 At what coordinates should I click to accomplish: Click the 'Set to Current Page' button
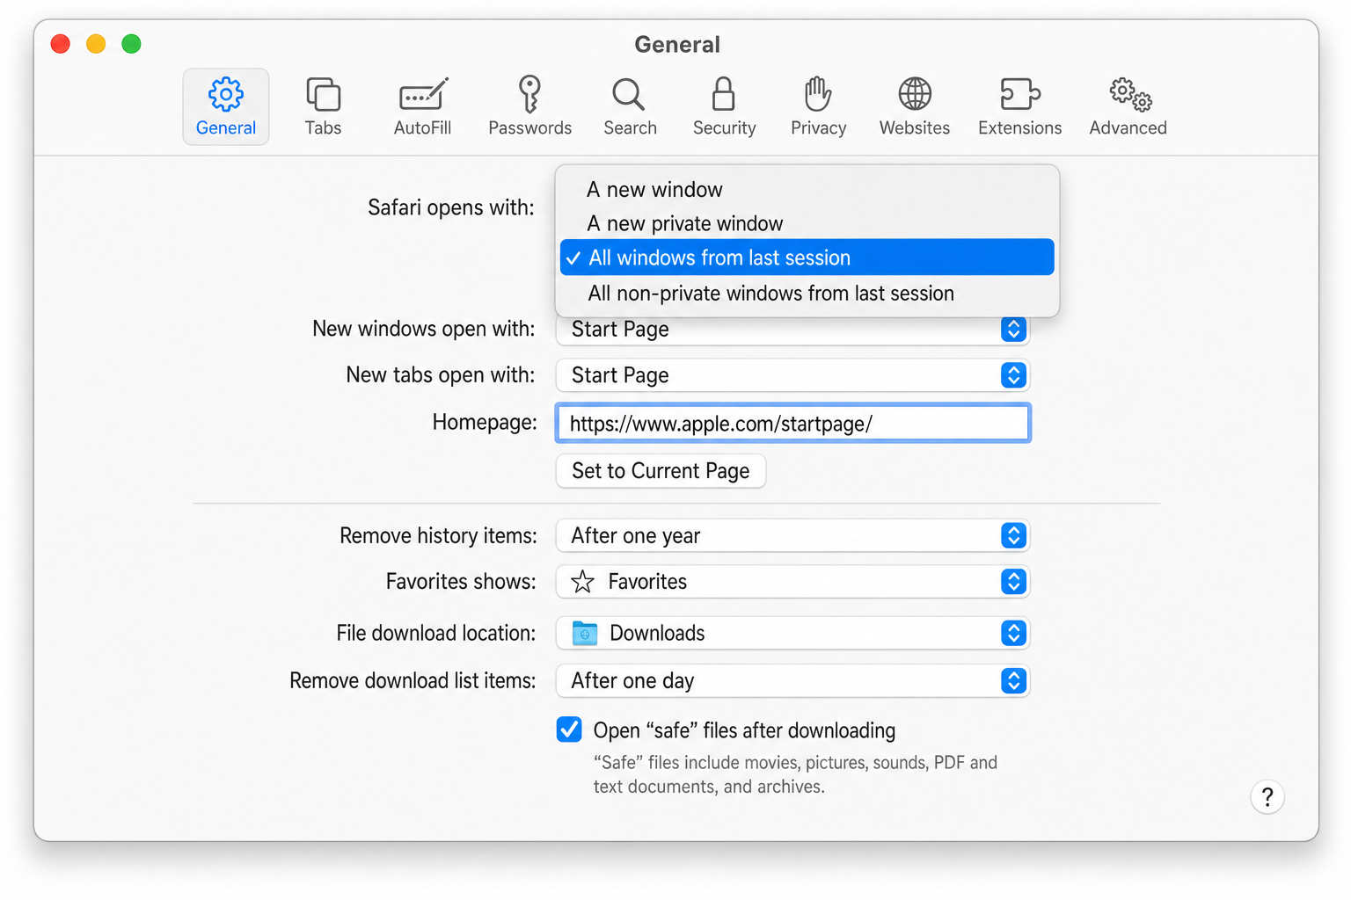pyautogui.click(x=661, y=471)
